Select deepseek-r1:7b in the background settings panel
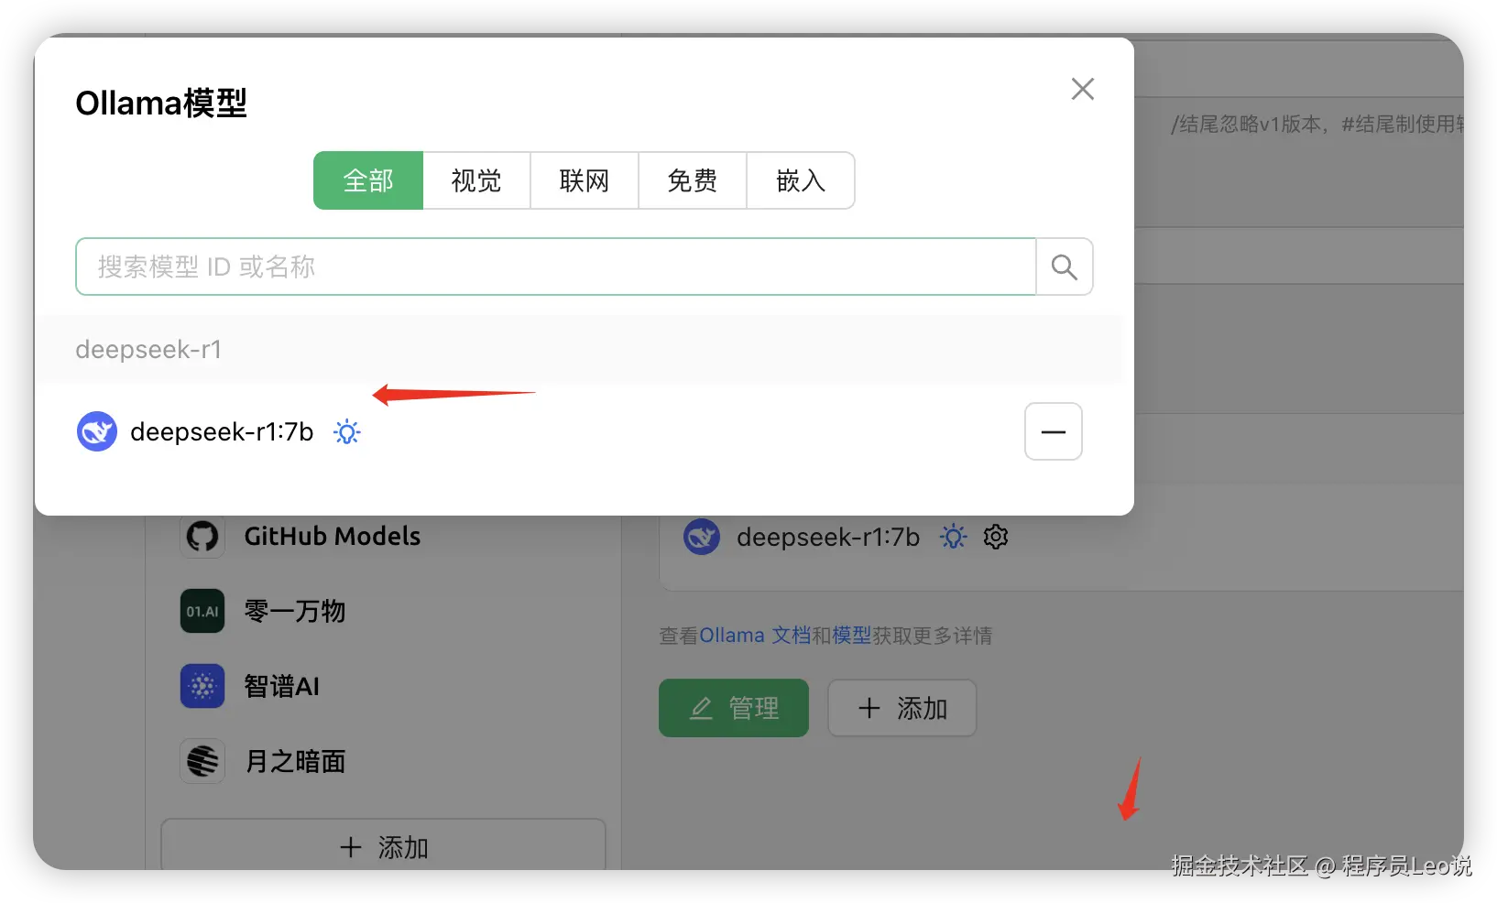This screenshot has width=1497, height=903. (828, 537)
